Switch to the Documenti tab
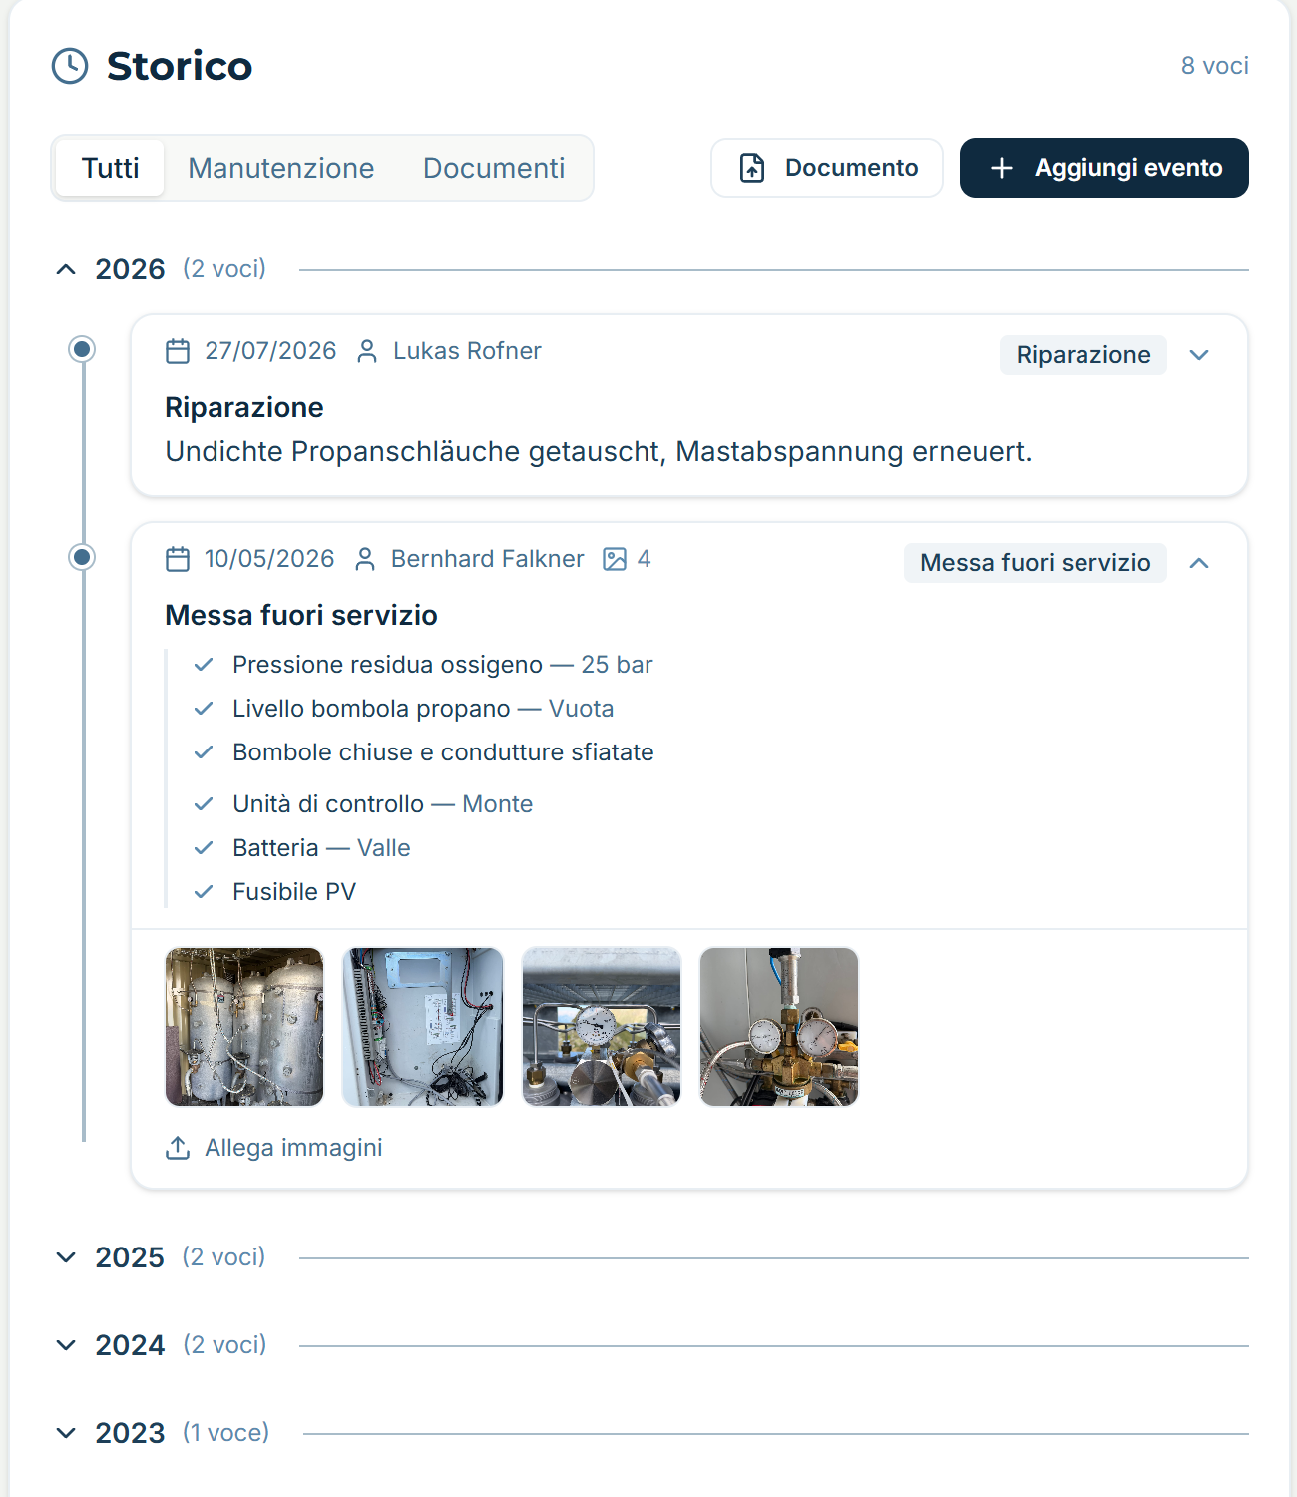The image size is (1297, 1497). click(x=494, y=168)
